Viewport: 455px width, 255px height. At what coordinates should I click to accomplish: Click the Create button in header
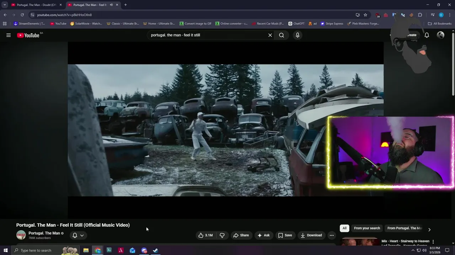411,35
